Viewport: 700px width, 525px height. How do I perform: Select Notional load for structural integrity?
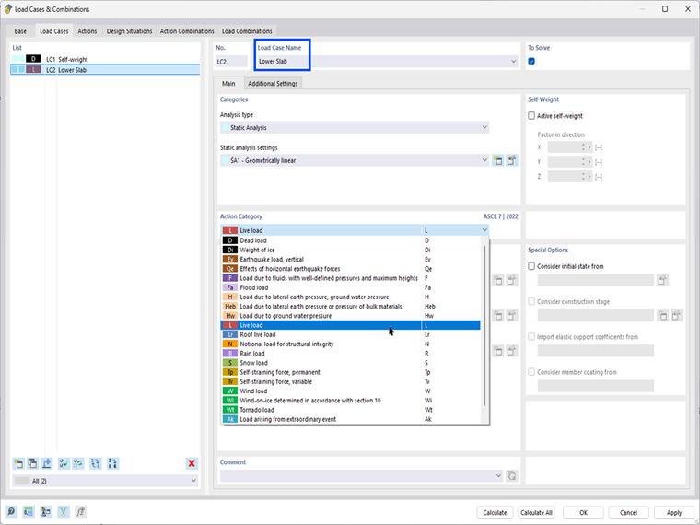click(351, 344)
